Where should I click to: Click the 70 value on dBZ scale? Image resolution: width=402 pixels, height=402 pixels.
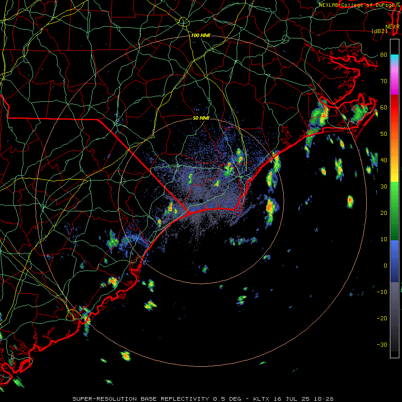point(384,81)
